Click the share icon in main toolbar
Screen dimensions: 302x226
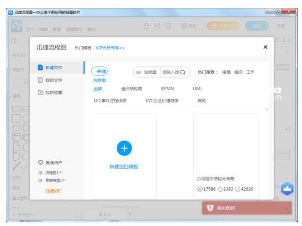click(x=157, y=26)
